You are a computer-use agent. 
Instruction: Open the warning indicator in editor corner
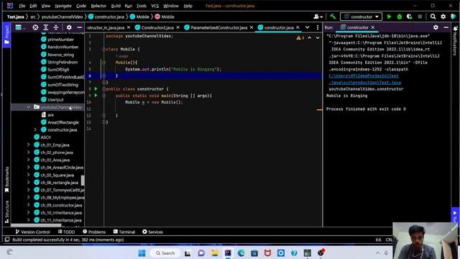(x=300, y=37)
